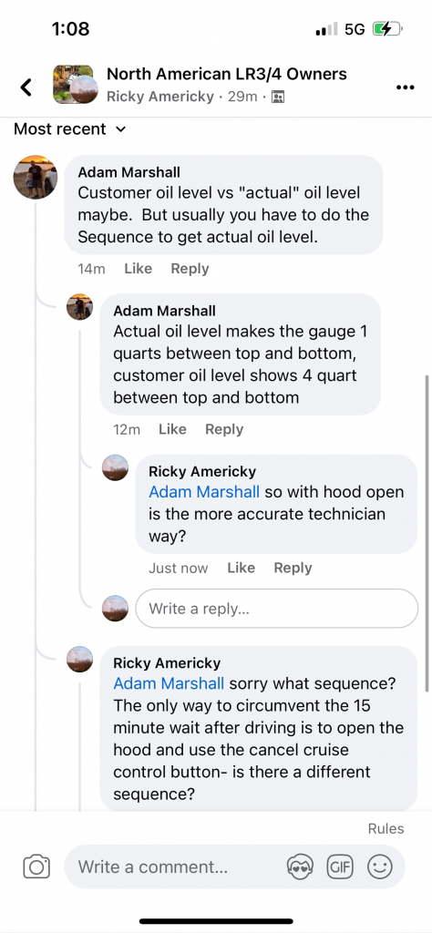The image size is (432, 933).
Task: Open Adam Marshall's profile picture on top comment
Action: (x=36, y=178)
